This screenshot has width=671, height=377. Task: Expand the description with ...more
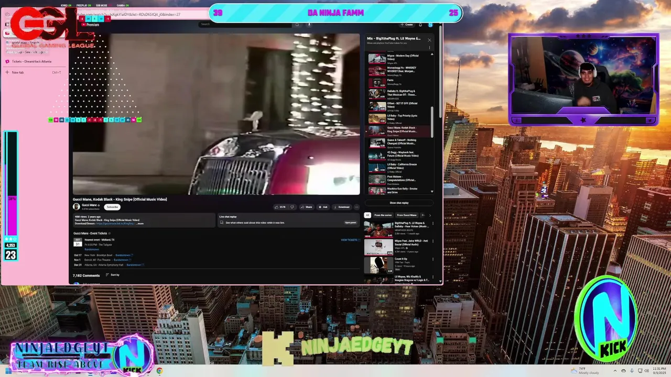click(139, 224)
